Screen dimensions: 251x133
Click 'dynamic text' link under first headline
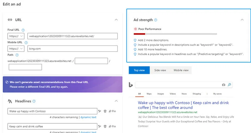click(x=88, y=117)
